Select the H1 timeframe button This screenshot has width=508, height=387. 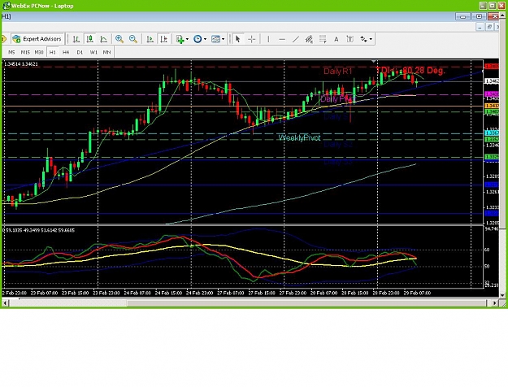coord(52,52)
